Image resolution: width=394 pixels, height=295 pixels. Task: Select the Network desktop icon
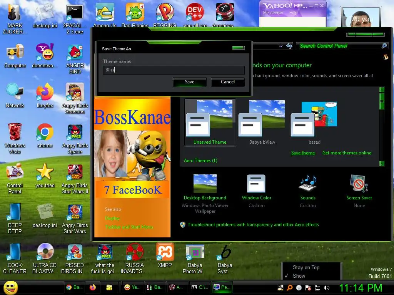click(x=15, y=96)
